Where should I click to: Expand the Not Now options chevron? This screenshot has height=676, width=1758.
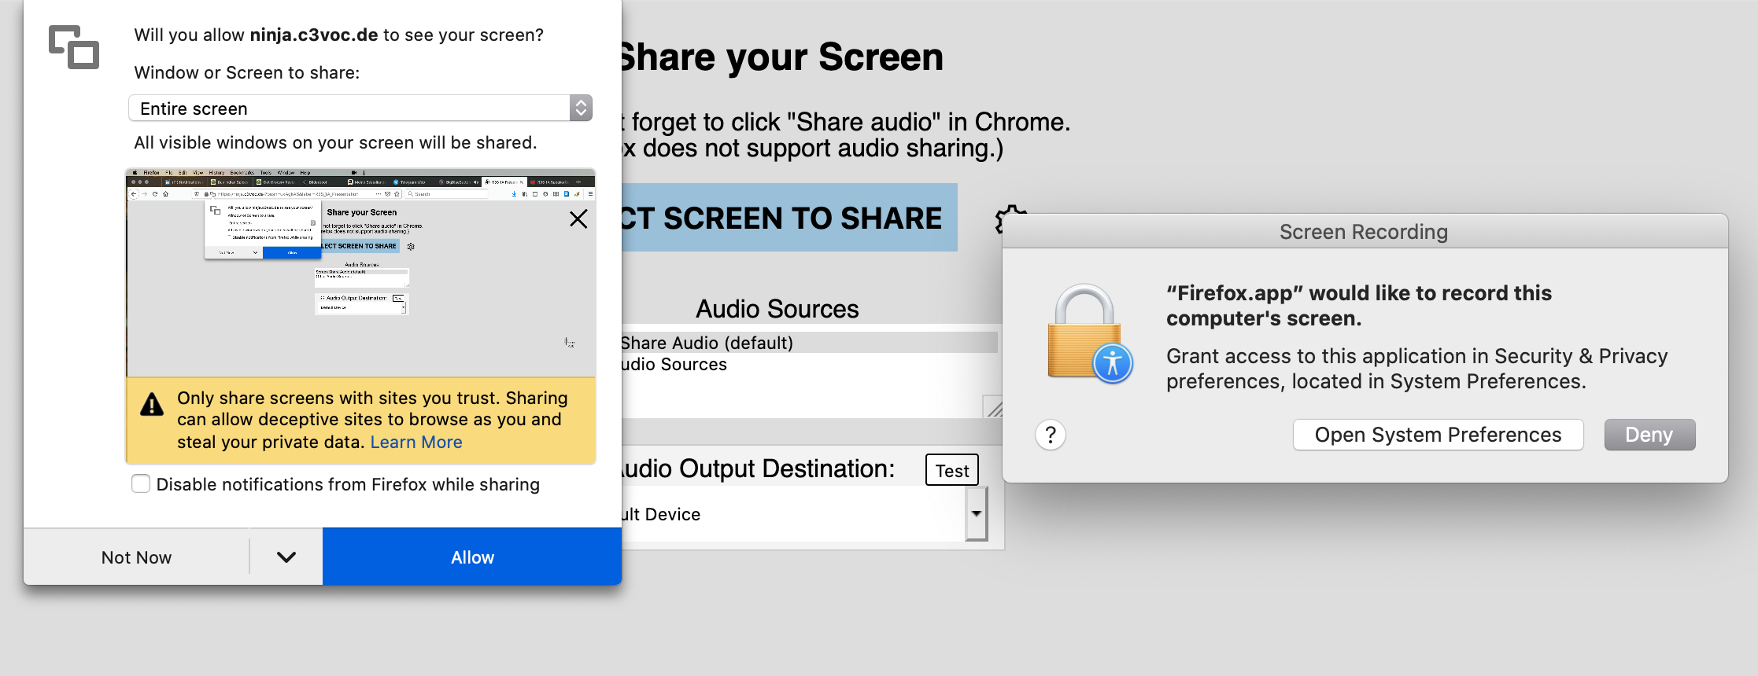point(286,557)
